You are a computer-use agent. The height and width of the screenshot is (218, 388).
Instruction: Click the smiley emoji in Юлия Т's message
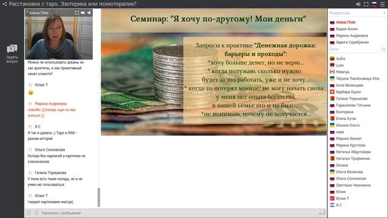31,93
